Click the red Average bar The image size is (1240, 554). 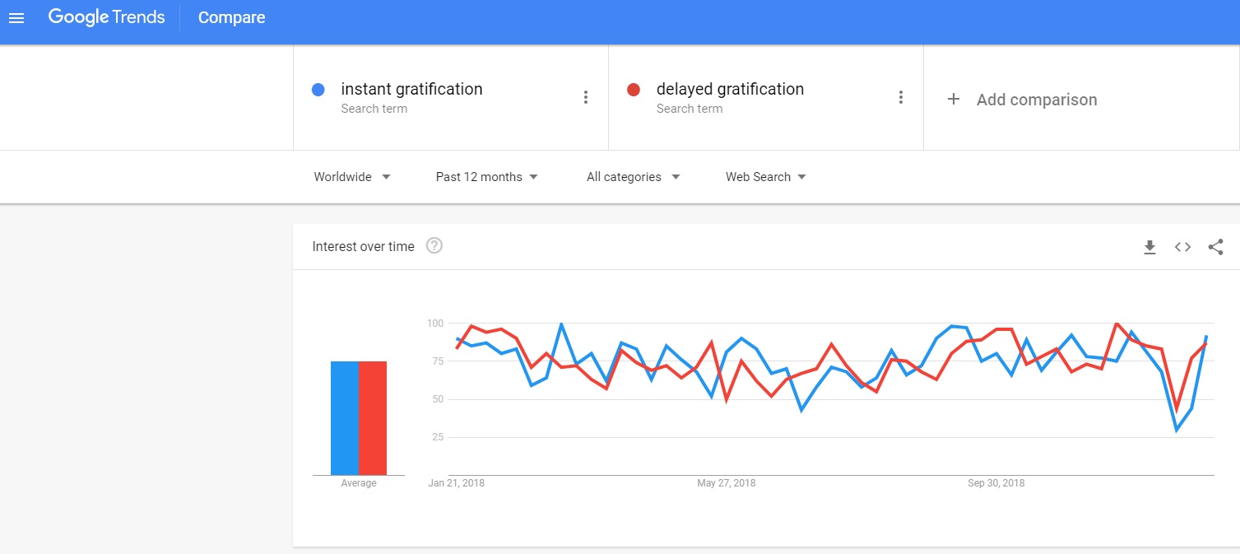point(373,418)
